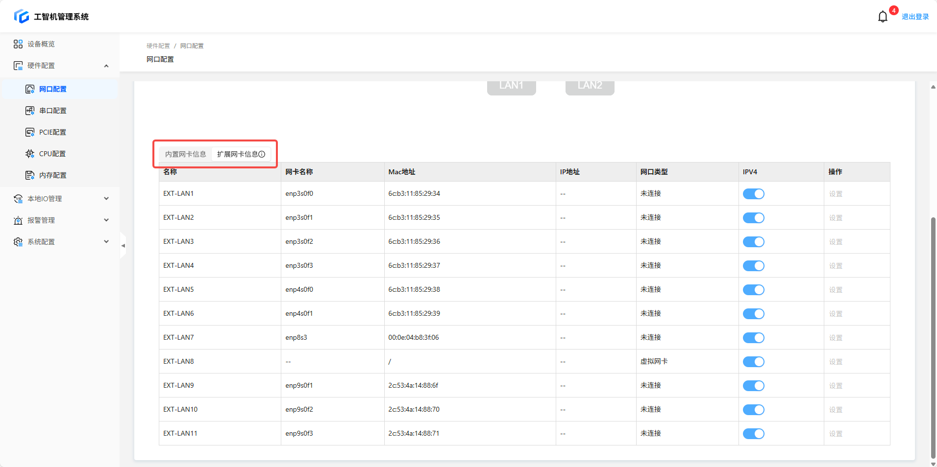Click the 串口配置 sidebar icon
The width and height of the screenshot is (937, 467).
tap(30, 111)
